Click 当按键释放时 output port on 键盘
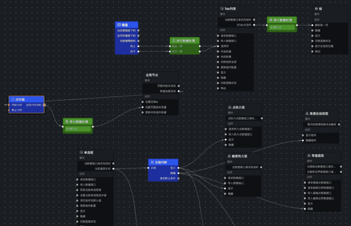 click(x=138, y=41)
